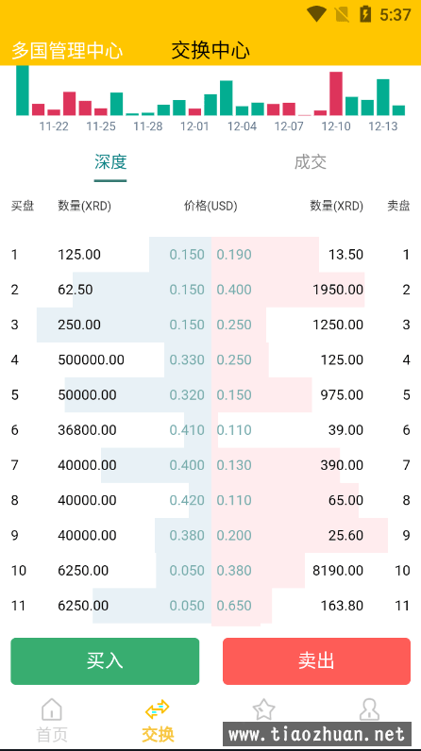This screenshot has height=751, width=421.
Task: Select the tall red 12-10 volume bar
Action: [x=336, y=93]
